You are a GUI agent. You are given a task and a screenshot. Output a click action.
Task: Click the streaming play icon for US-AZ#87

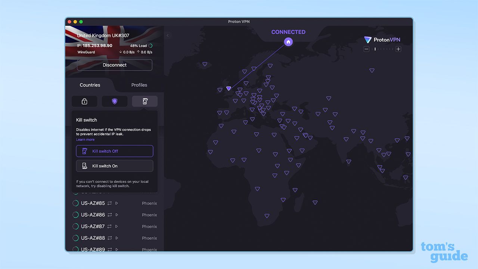(x=117, y=226)
